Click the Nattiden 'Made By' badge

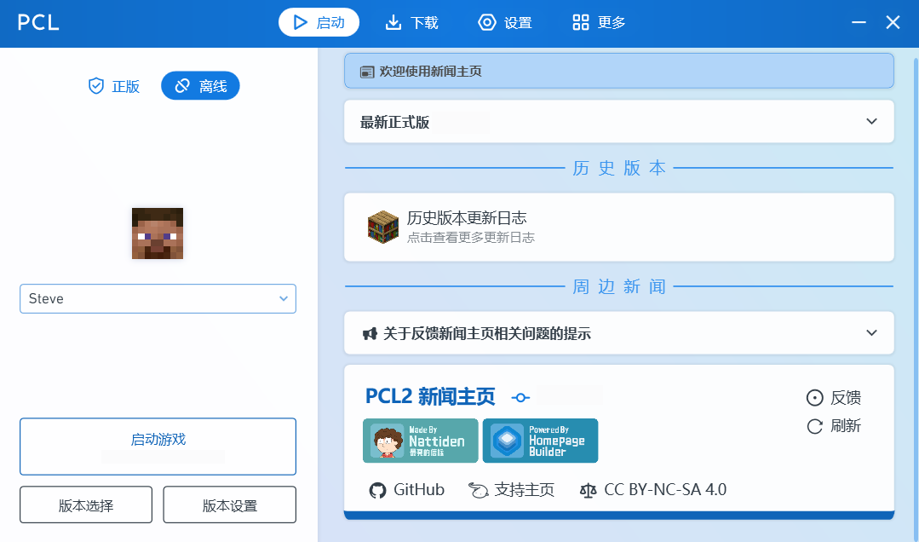click(420, 441)
